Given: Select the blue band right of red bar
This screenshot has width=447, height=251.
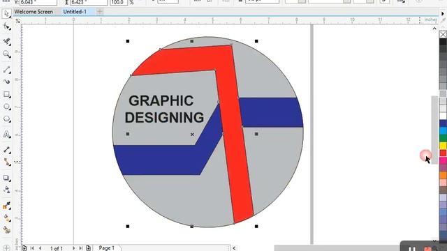Looking at the screenshot, I should (x=271, y=112).
